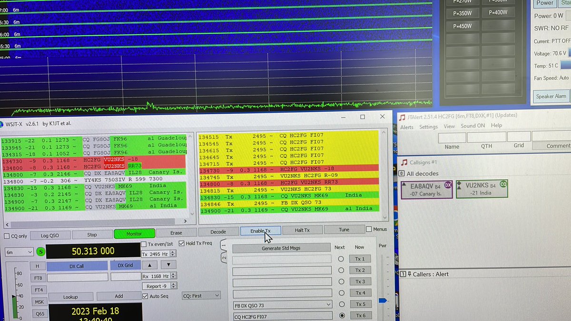Click the Stop button
Image resolution: width=571 pixels, height=321 pixels.
92,234
